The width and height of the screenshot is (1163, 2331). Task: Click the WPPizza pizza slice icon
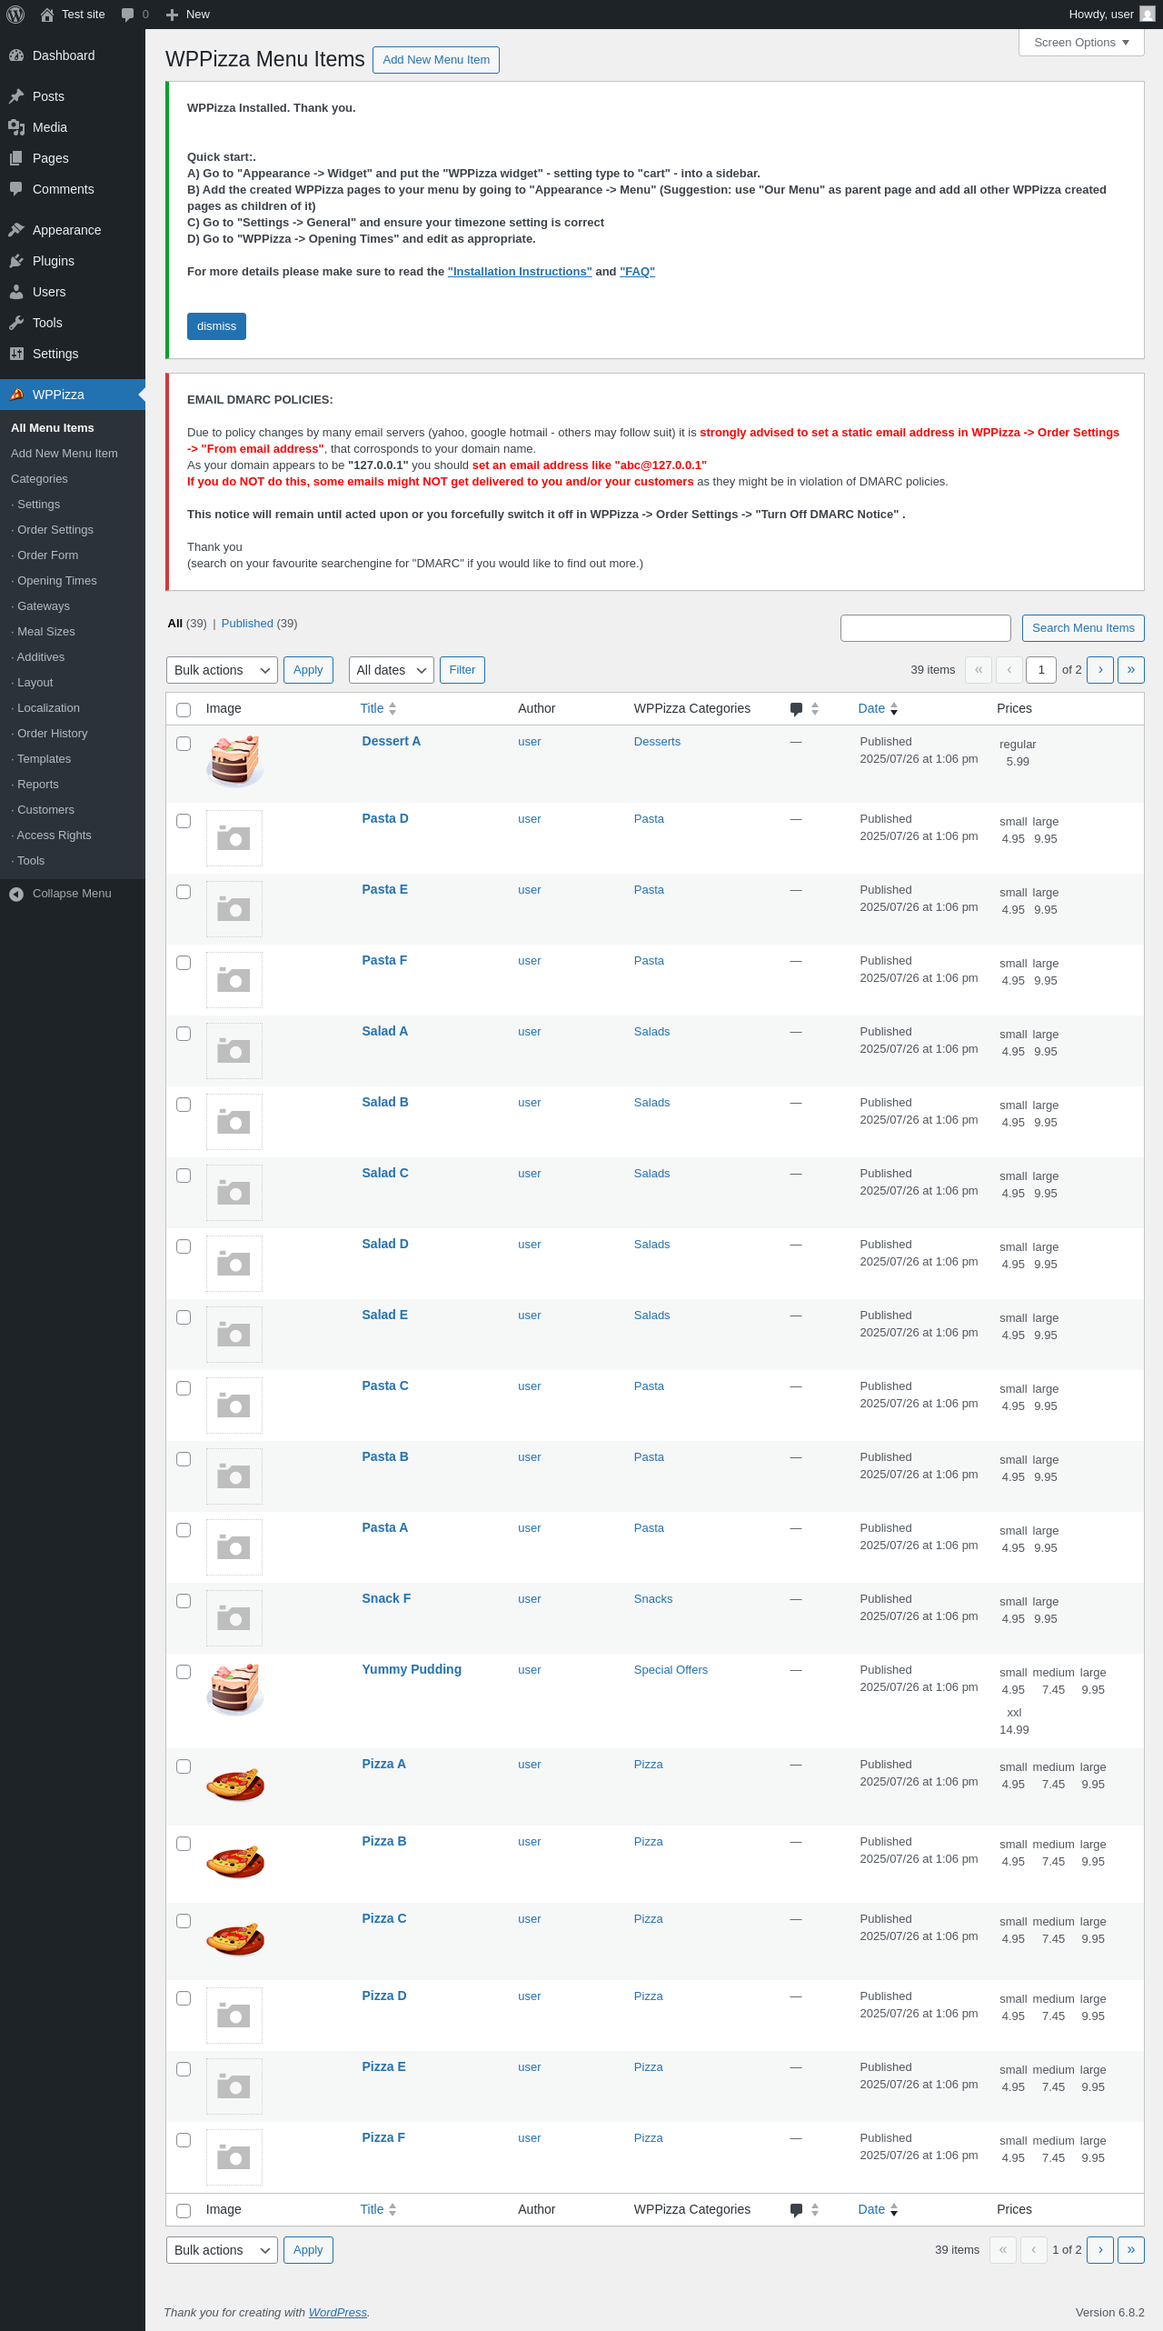click(16, 395)
